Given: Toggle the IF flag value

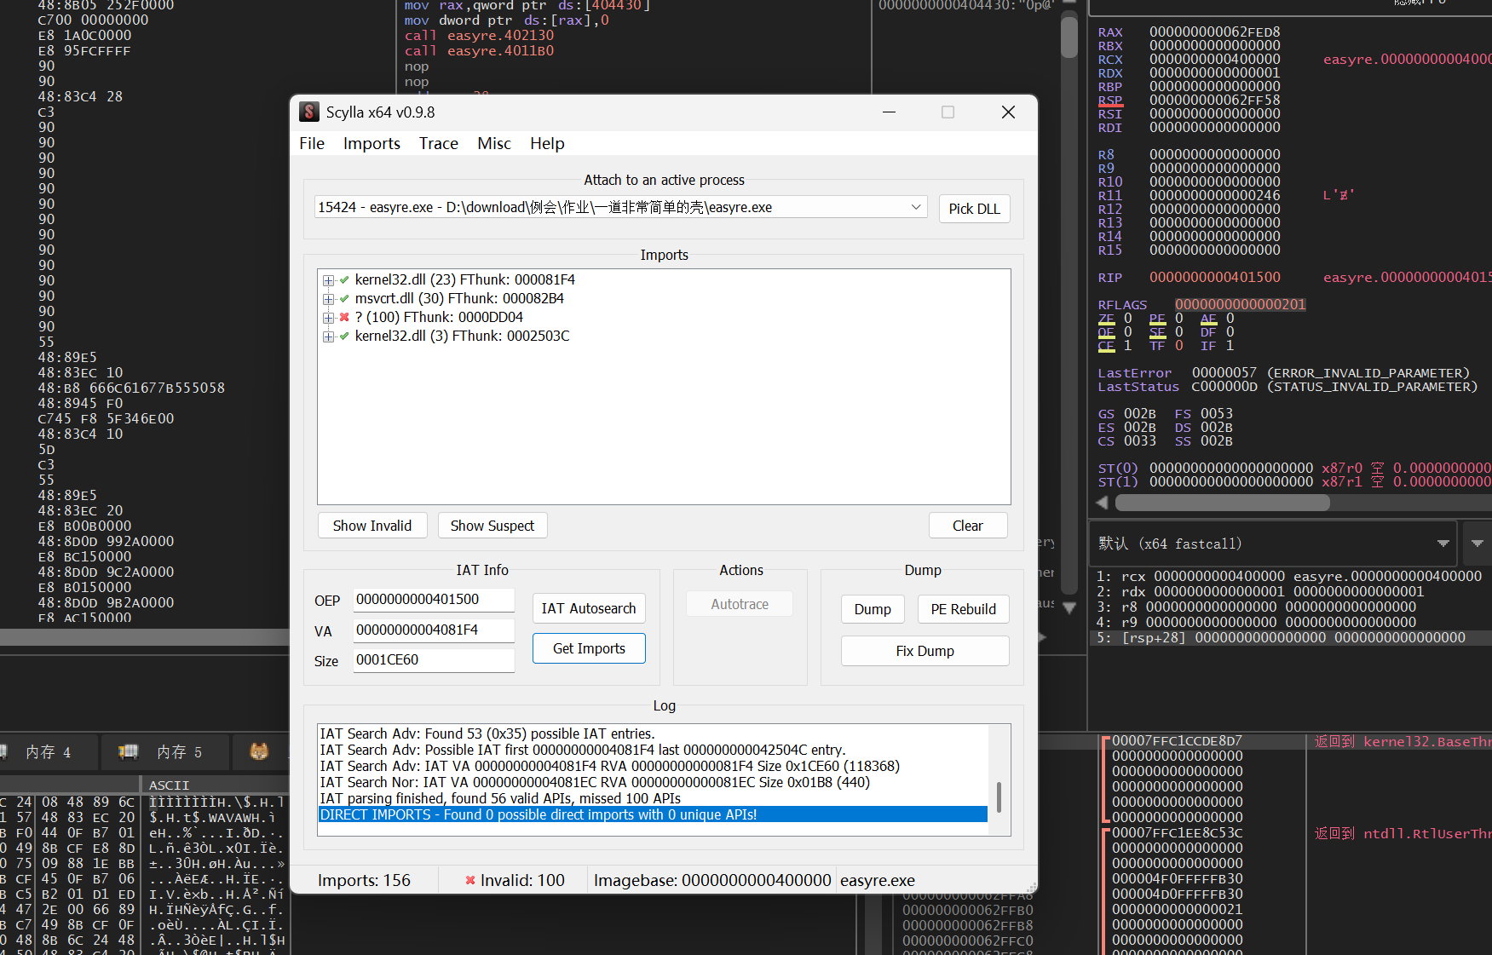Looking at the screenshot, I should click(1230, 346).
